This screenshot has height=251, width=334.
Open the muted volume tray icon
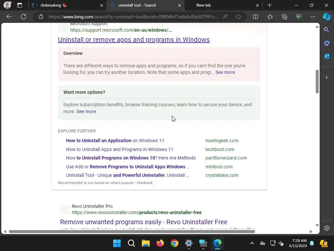coord(281,243)
